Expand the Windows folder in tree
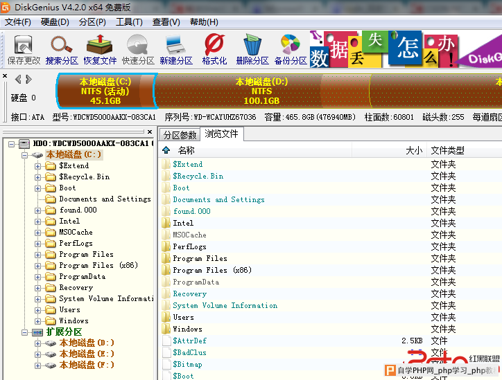 tap(37, 321)
